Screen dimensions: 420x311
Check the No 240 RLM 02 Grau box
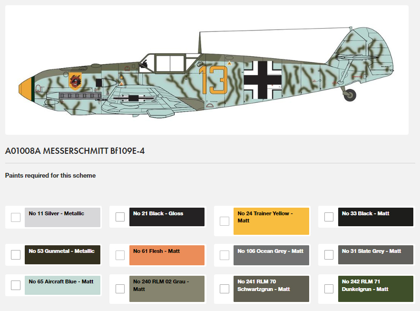click(120, 289)
